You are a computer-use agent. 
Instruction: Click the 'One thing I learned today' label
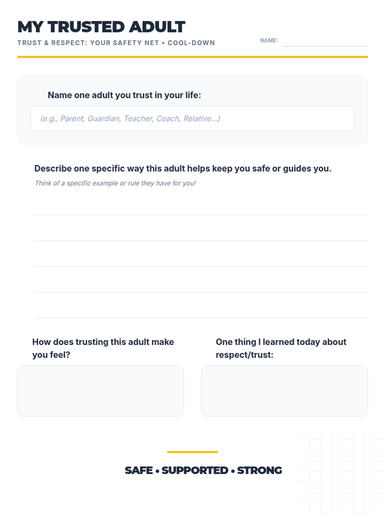coord(281,348)
